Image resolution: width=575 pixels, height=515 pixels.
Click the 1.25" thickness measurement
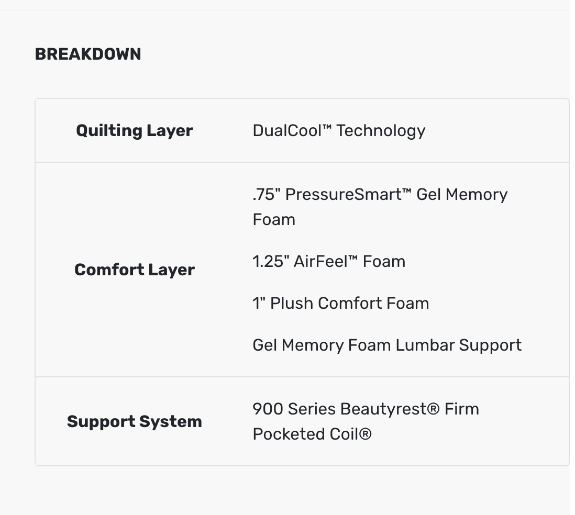pos(271,262)
